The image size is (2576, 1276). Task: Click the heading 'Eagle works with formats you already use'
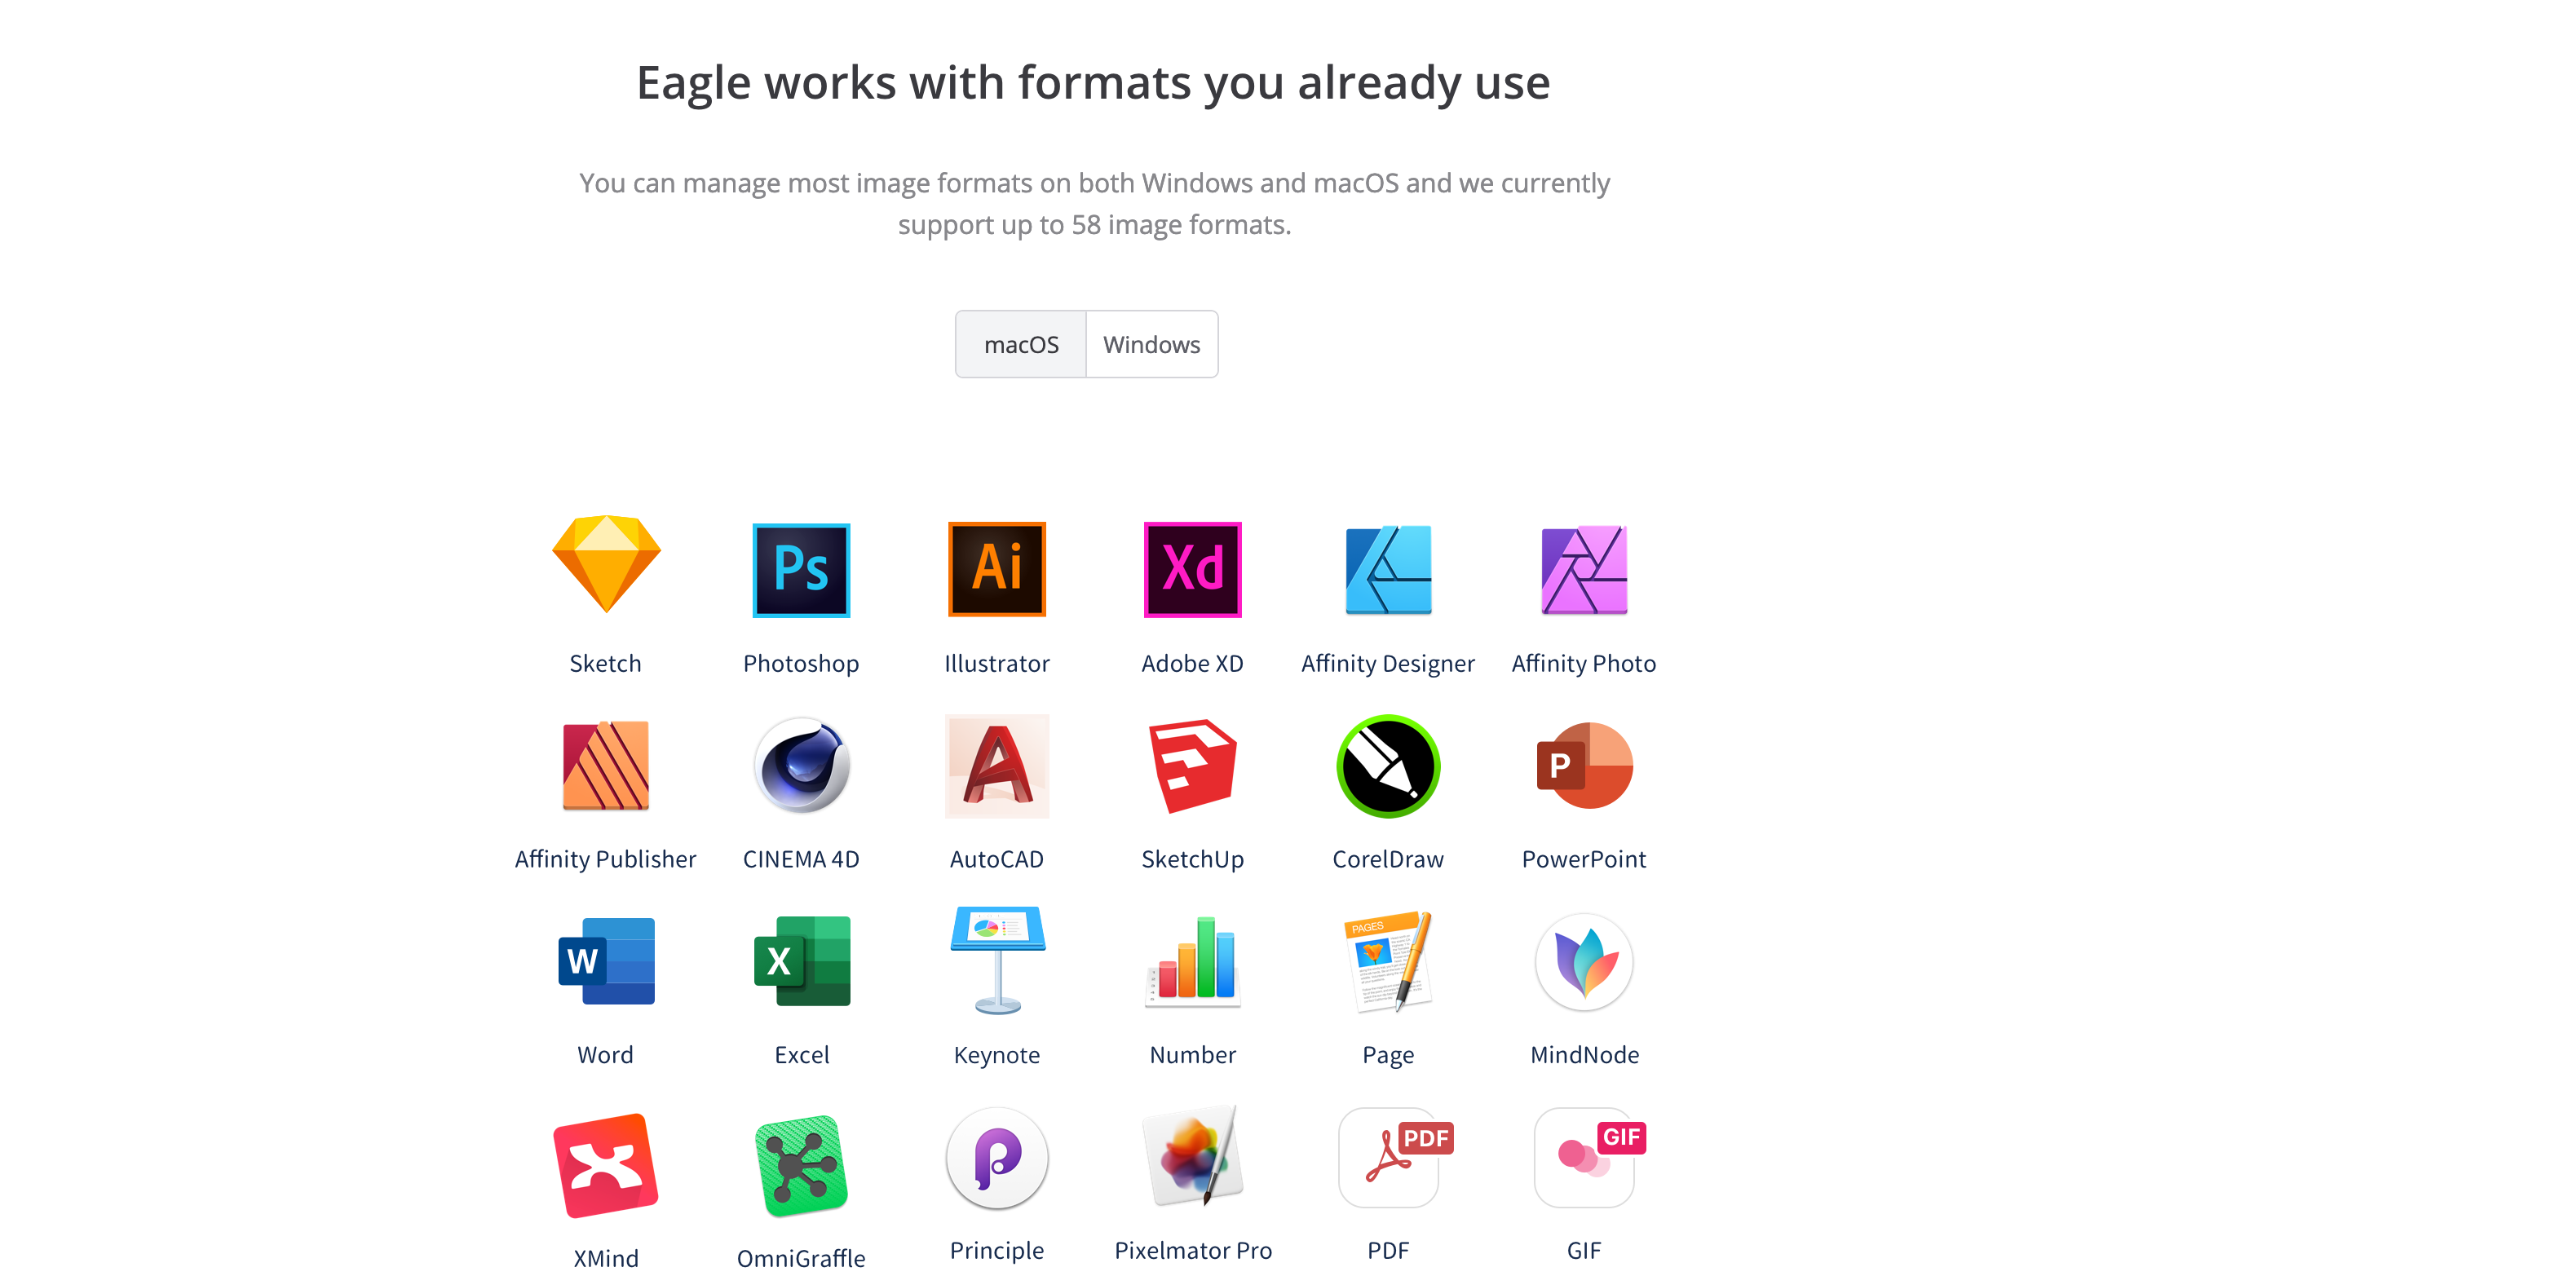[x=1093, y=83]
